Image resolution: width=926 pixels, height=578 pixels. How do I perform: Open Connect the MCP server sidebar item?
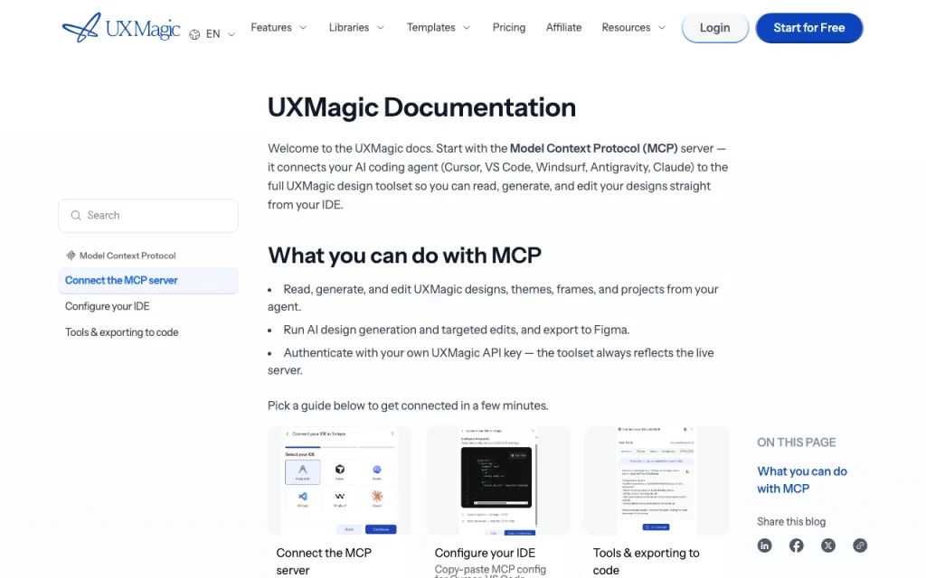click(148, 280)
